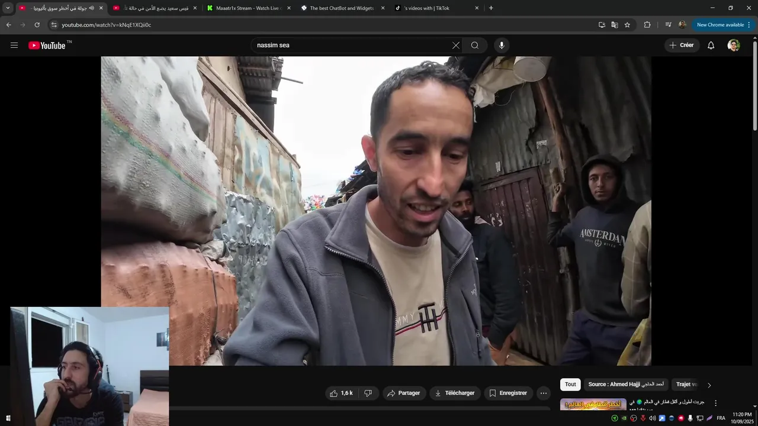Image resolution: width=758 pixels, height=426 pixels.
Task: Open the clock showing 11:20 PM
Action: (741, 418)
